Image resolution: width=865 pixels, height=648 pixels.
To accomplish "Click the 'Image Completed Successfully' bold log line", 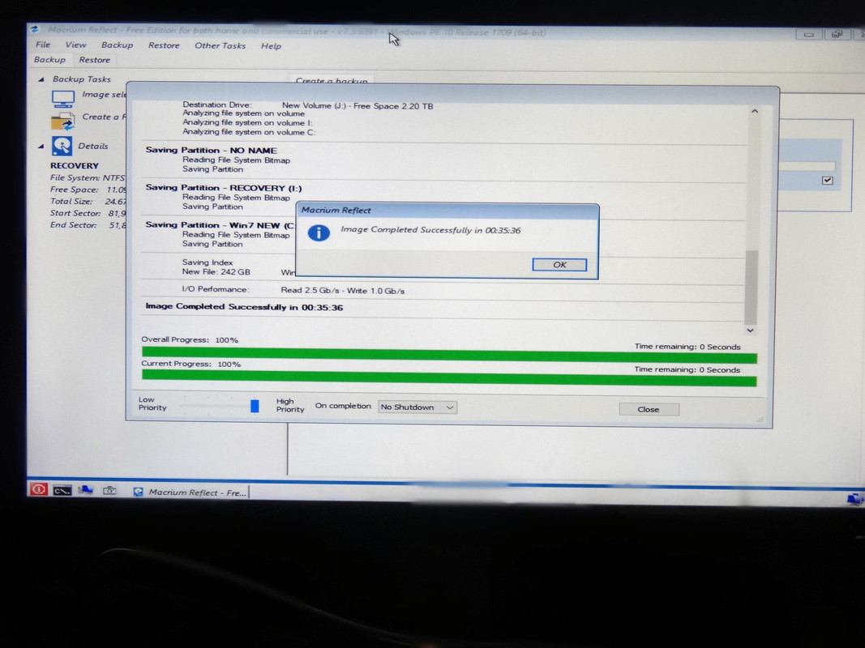I will [244, 307].
